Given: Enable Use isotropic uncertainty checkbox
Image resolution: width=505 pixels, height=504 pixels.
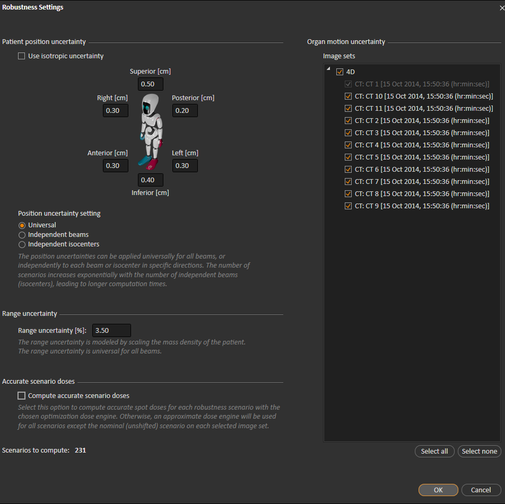Looking at the screenshot, I should pos(22,56).
